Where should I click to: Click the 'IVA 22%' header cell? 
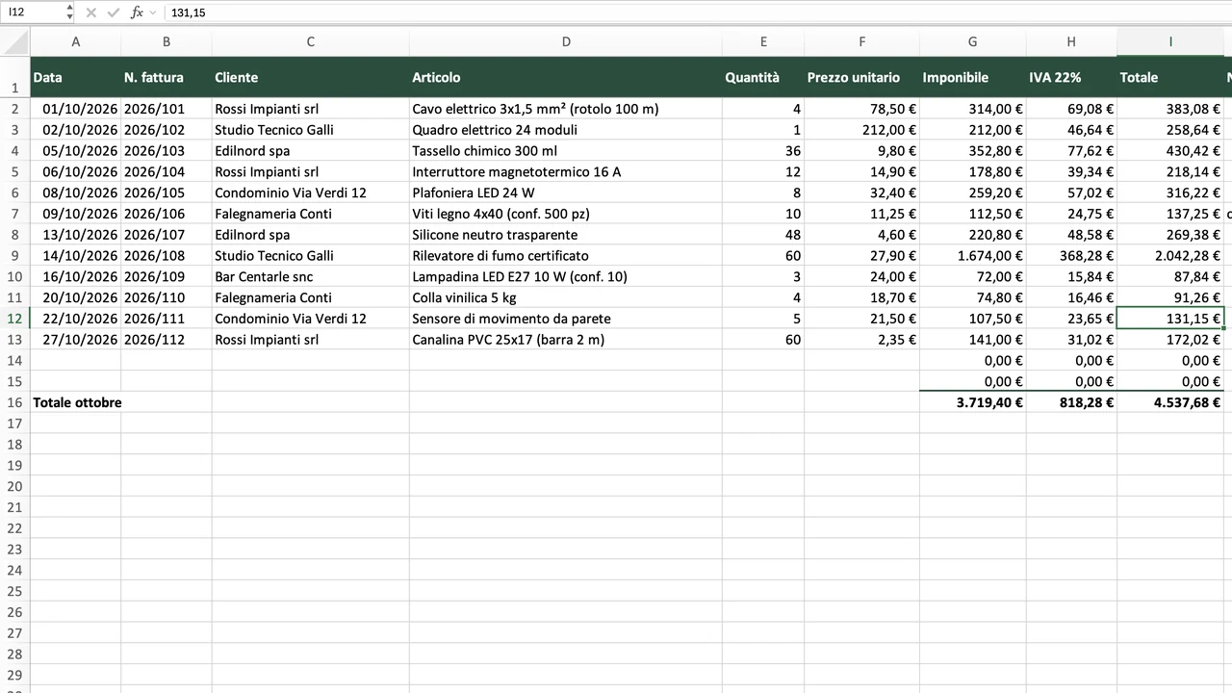pyautogui.click(x=1071, y=77)
